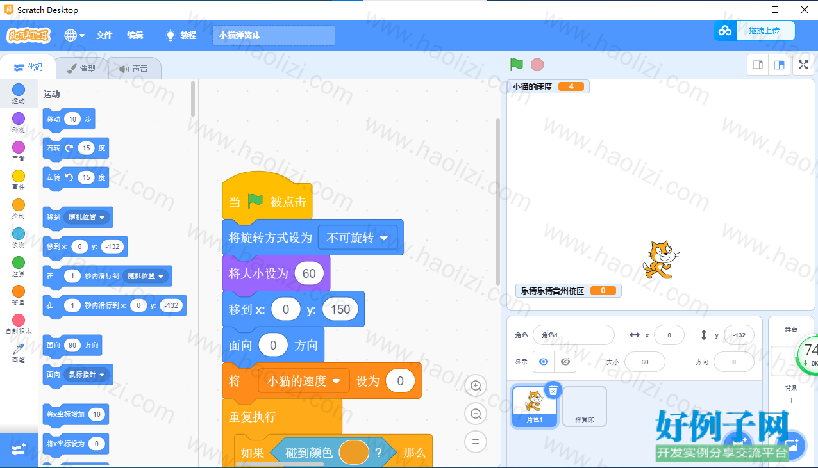Click the 将x坐标增加 10 palette block

75,414
